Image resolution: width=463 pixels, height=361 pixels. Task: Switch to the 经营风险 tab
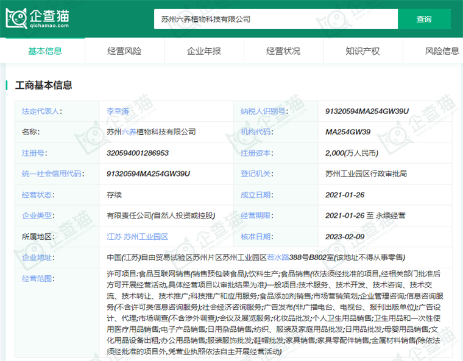[x=124, y=51]
